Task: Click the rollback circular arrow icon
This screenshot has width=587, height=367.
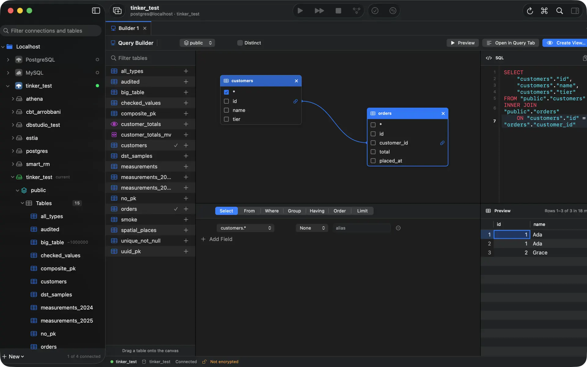Action: tap(393, 11)
